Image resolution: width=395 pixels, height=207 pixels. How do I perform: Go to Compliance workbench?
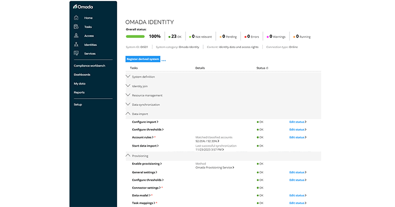point(89,66)
